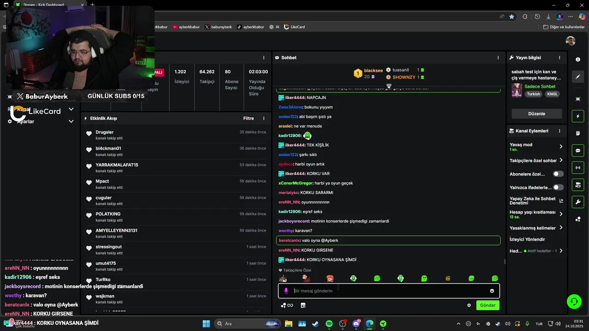Click the chat scrollbar in Sohbet panel
The width and height of the screenshot is (589, 331).
coord(505,262)
